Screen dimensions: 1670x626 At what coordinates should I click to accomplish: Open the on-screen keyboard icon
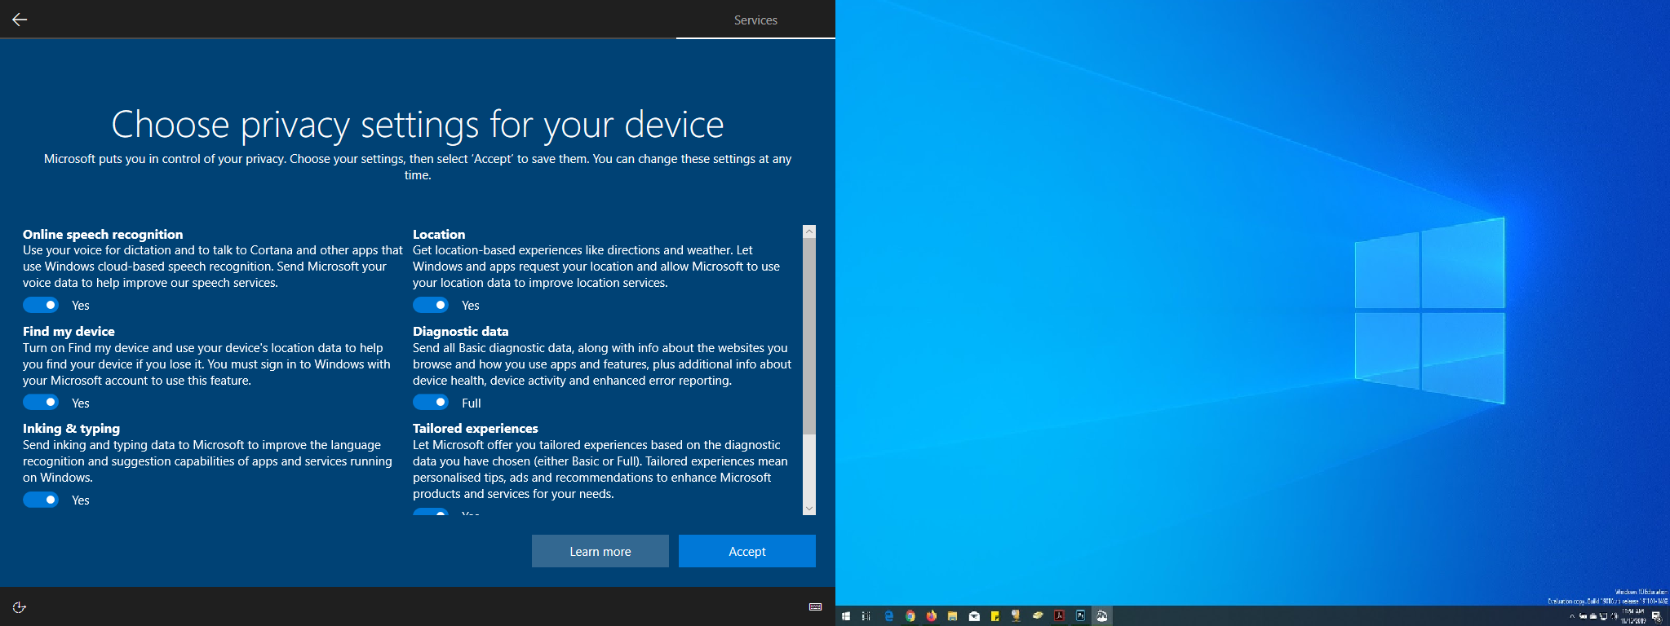click(x=815, y=606)
